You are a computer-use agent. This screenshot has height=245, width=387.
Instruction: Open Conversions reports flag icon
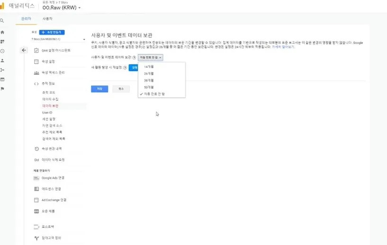point(2,89)
